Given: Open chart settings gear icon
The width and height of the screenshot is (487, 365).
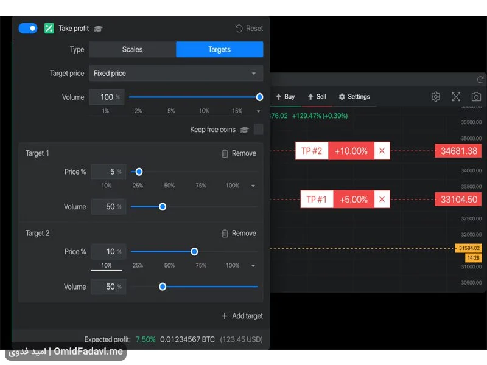Looking at the screenshot, I should point(436,97).
